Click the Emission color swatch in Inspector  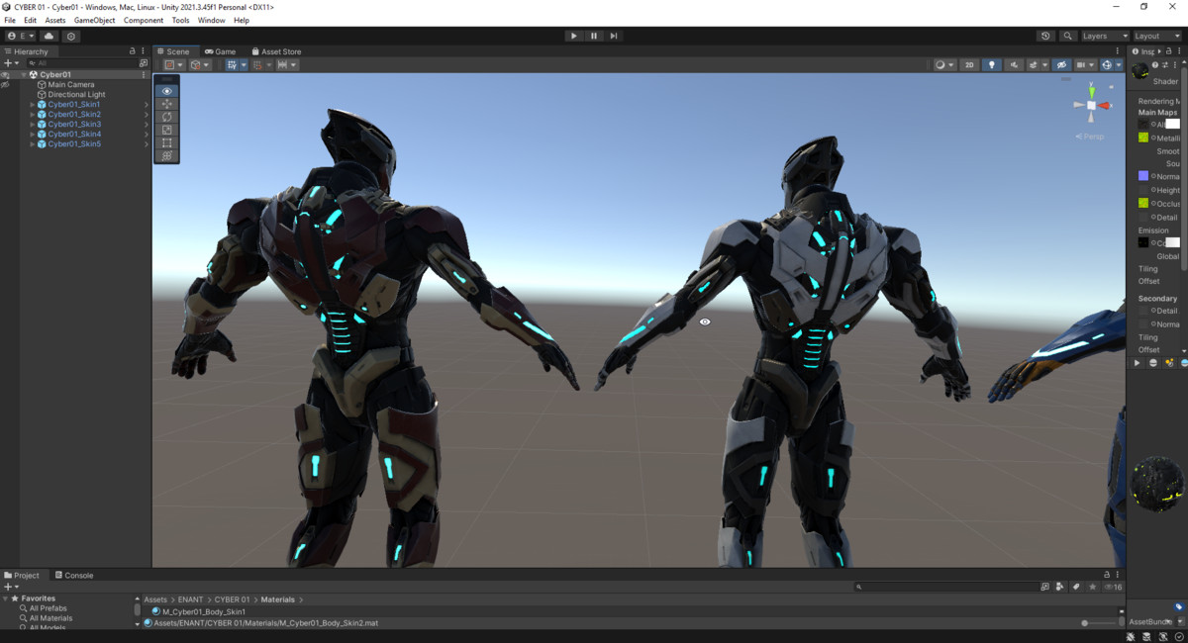[1173, 241]
